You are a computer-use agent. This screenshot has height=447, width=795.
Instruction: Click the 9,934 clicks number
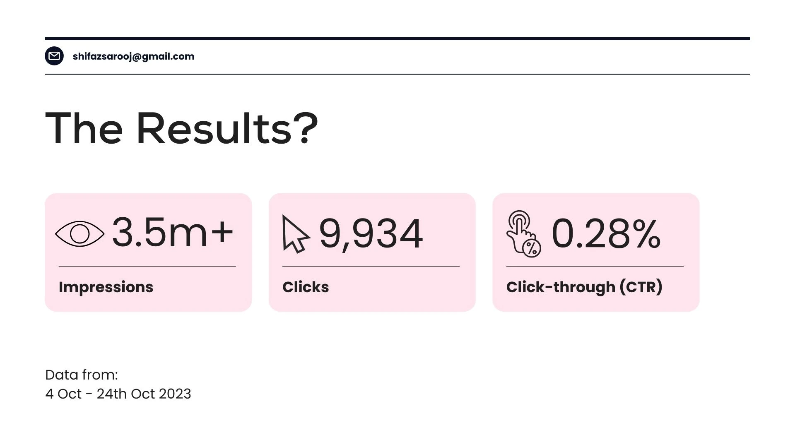(x=371, y=234)
